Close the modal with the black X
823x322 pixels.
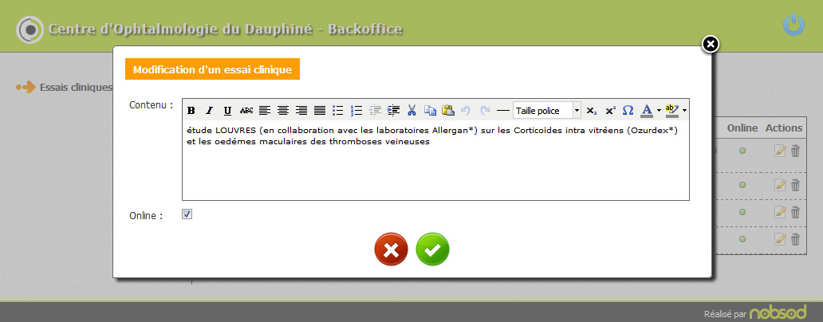(x=710, y=45)
